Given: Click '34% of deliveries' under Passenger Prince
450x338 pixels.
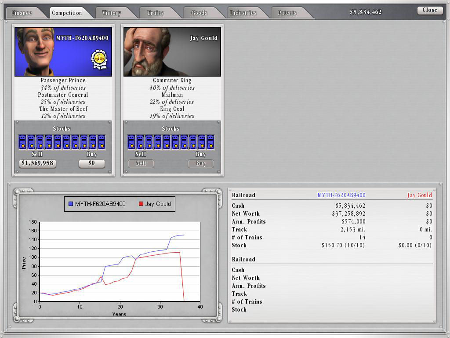Looking at the screenshot, I should (63, 88).
